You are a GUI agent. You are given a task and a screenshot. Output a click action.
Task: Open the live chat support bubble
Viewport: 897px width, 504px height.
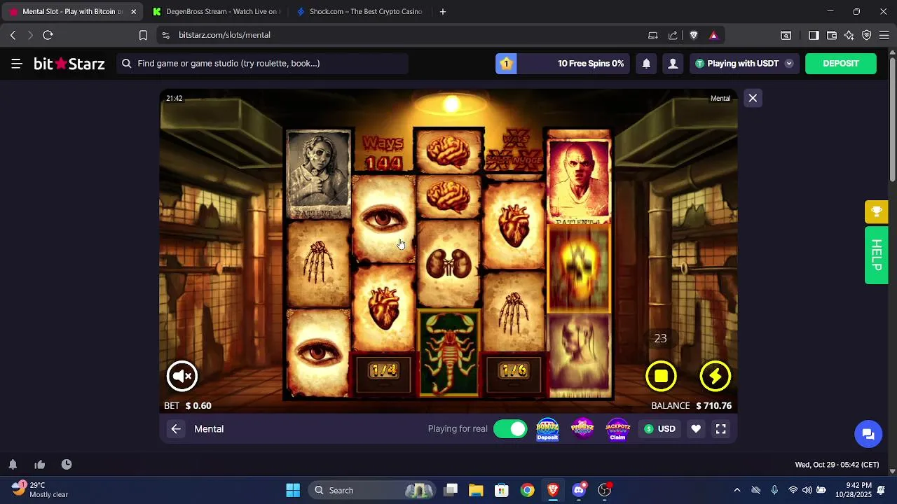[x=868, y=434]
